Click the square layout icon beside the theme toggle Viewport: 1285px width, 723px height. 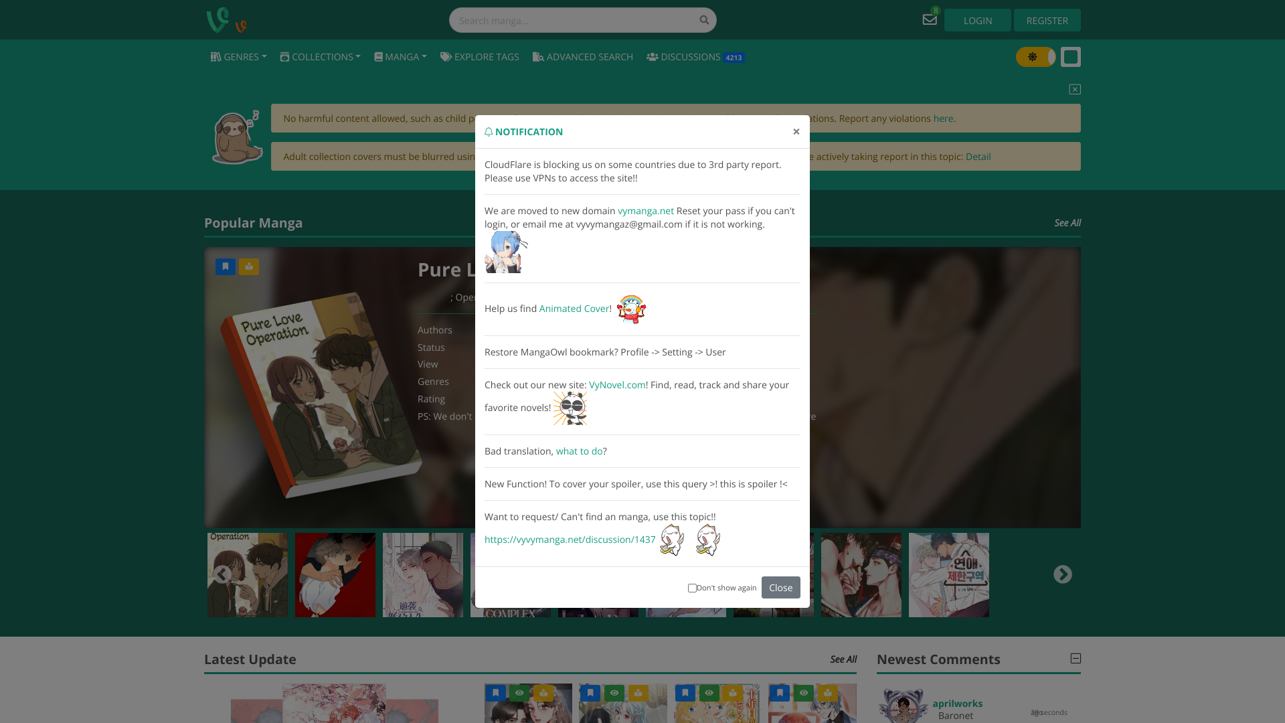(x=1071, y=57)
